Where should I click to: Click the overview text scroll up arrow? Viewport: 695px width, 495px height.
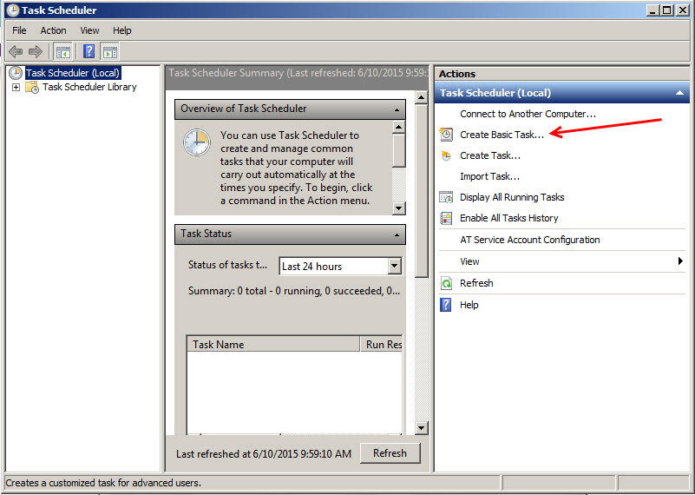click(399, 128)
